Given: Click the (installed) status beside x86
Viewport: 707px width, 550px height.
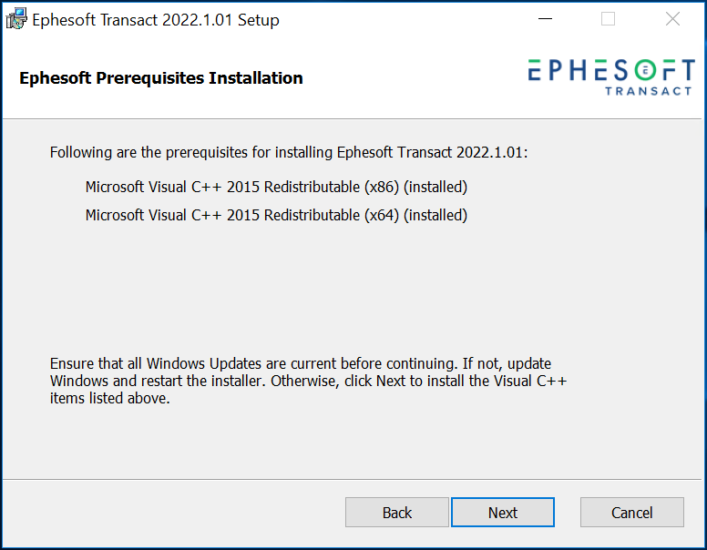Looking at the screenshot, I should [x=435, y=187].
